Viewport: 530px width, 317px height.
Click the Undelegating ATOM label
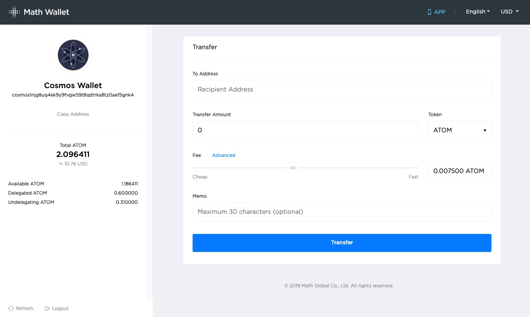(x=31, y=202)
